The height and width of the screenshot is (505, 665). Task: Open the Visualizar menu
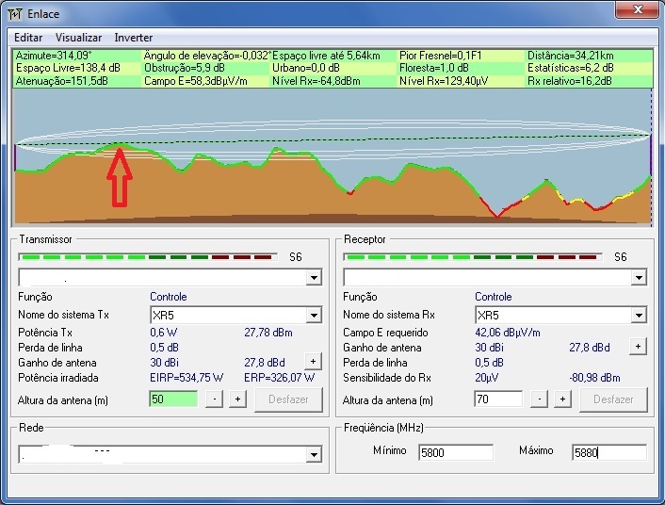click(78, 38)
